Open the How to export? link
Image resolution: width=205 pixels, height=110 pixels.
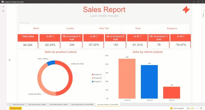click(179, 108)
